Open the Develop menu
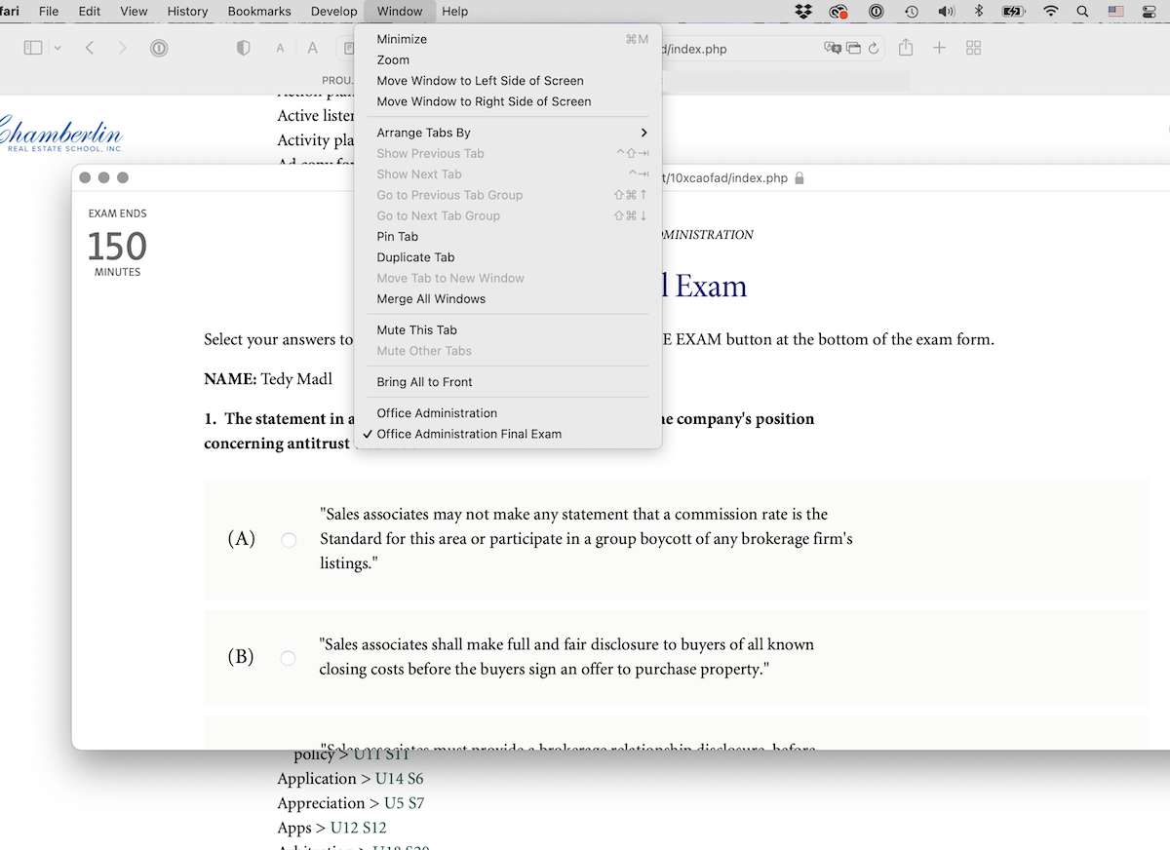1170x850 pixels. point(334,12)
